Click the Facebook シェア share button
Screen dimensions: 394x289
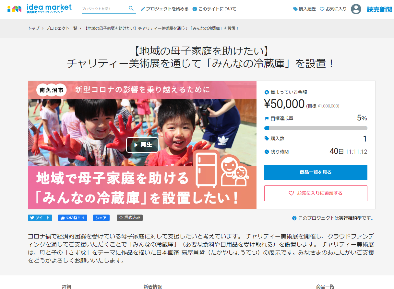point(101,218)
